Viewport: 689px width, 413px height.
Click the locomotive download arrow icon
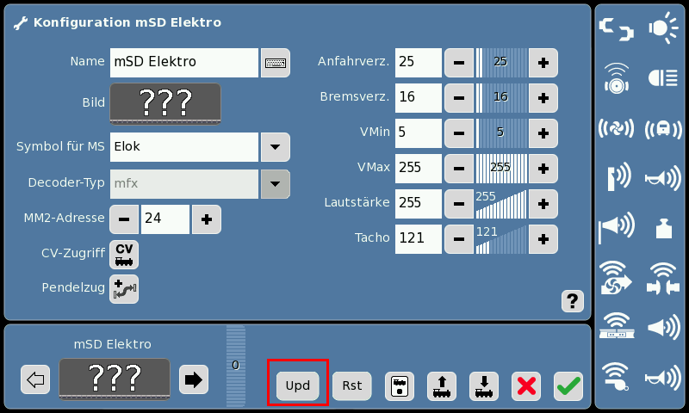(484, 386)
